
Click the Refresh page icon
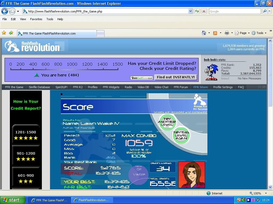point(197,11)
